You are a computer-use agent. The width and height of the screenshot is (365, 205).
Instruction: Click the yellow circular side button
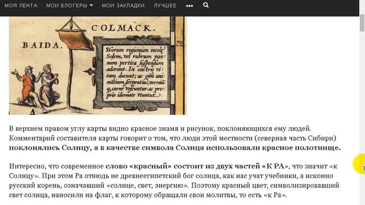tap(359, 164)
